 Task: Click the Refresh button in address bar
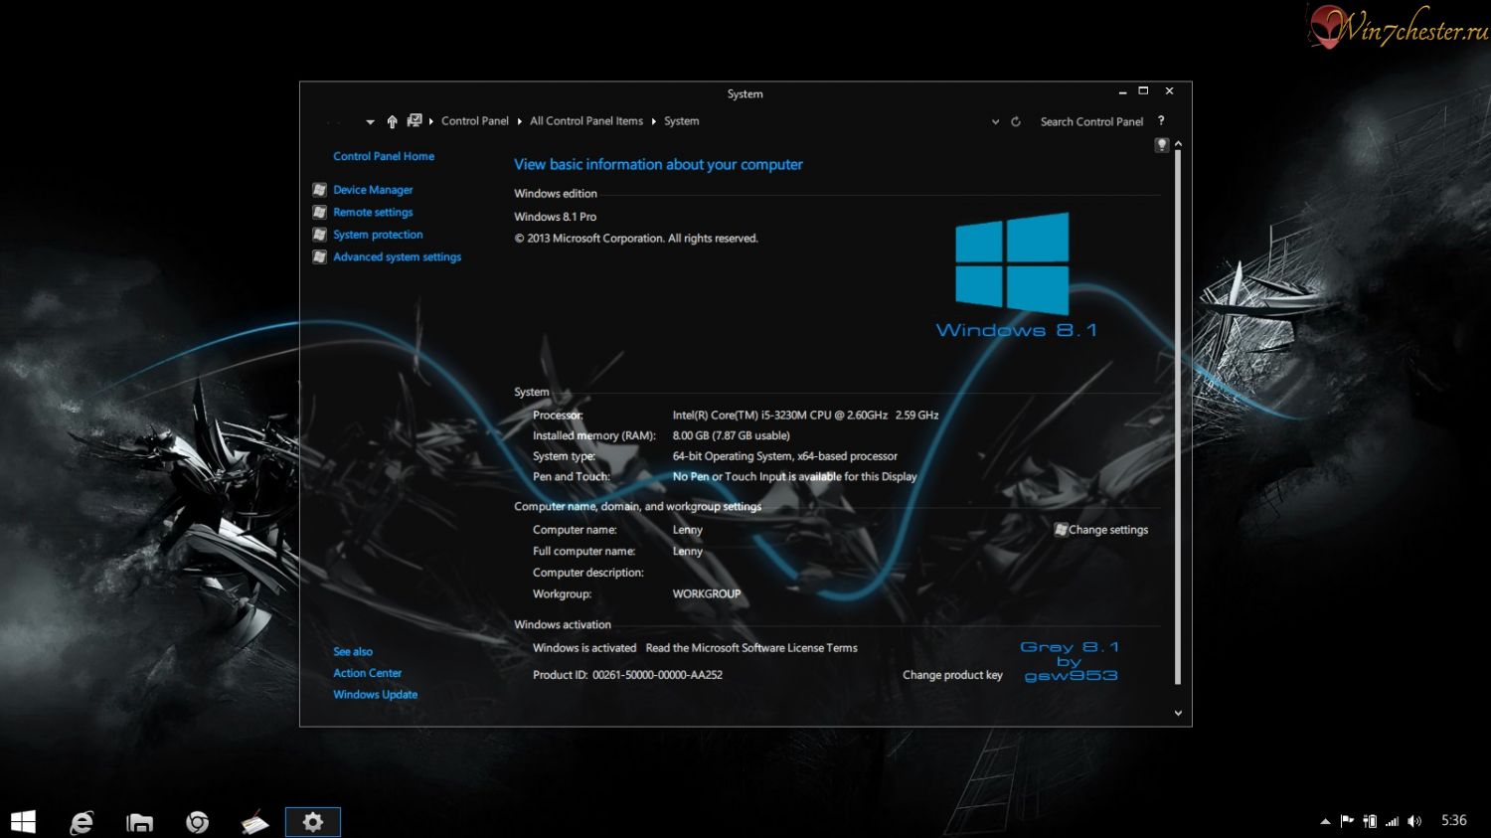point(1016,122)
